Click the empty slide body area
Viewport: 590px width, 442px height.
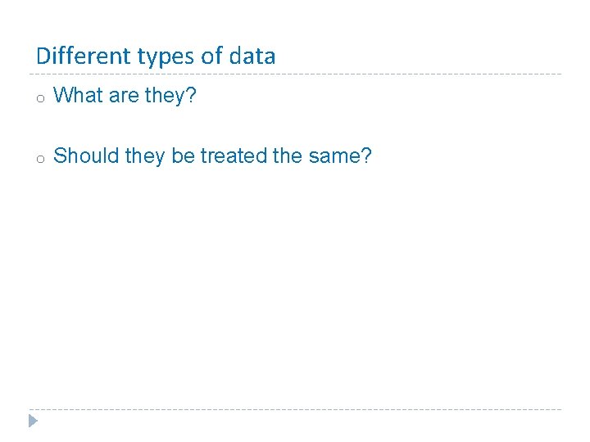point(295,286)
